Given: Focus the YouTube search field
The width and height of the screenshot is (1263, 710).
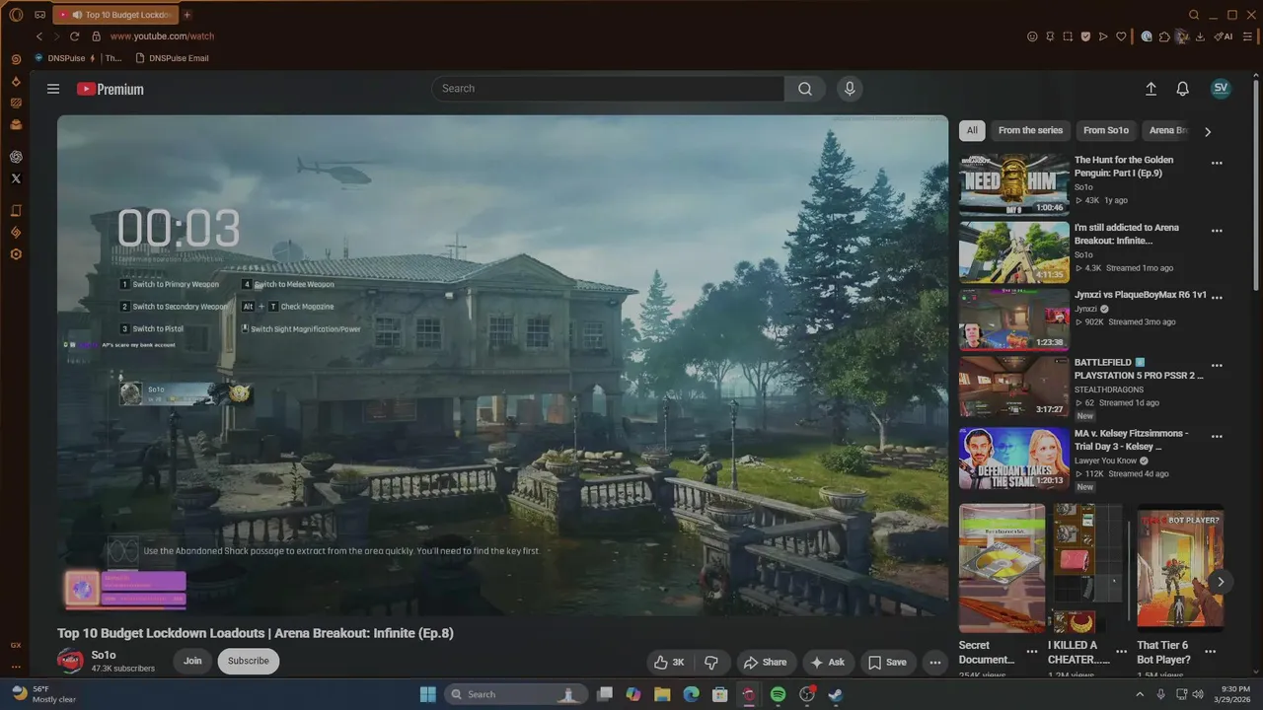Looking at the screenshot, I should [608, 89].
